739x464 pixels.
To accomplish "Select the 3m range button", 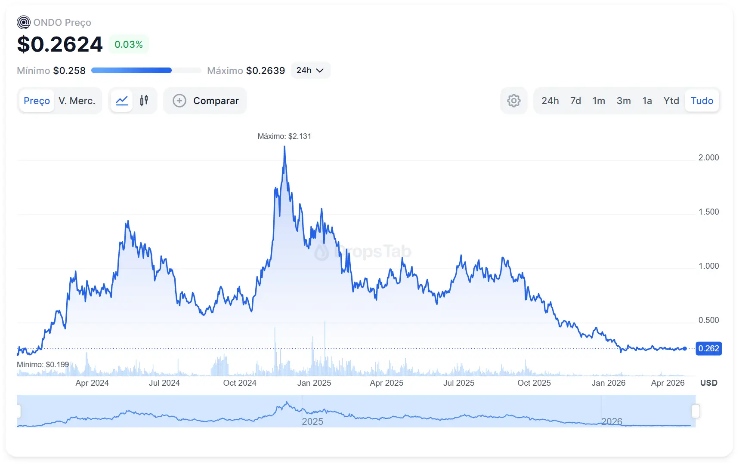I will [x=624, y=101].
